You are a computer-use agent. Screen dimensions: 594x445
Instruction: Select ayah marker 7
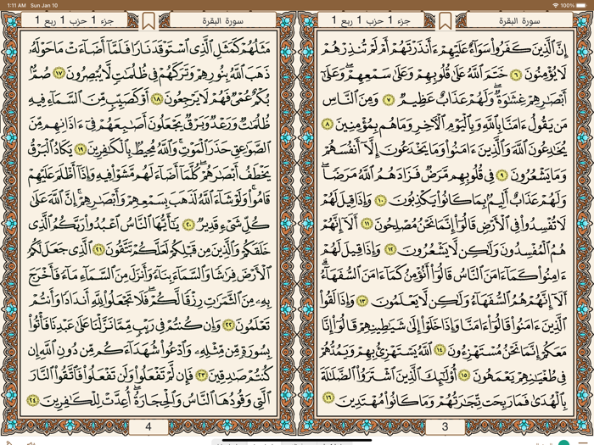click(389, 100)
